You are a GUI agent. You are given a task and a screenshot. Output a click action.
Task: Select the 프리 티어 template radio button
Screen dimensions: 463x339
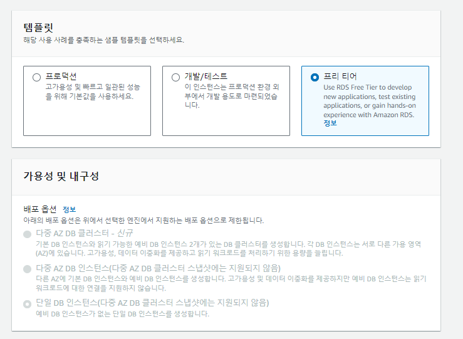(x=315, y=77)
